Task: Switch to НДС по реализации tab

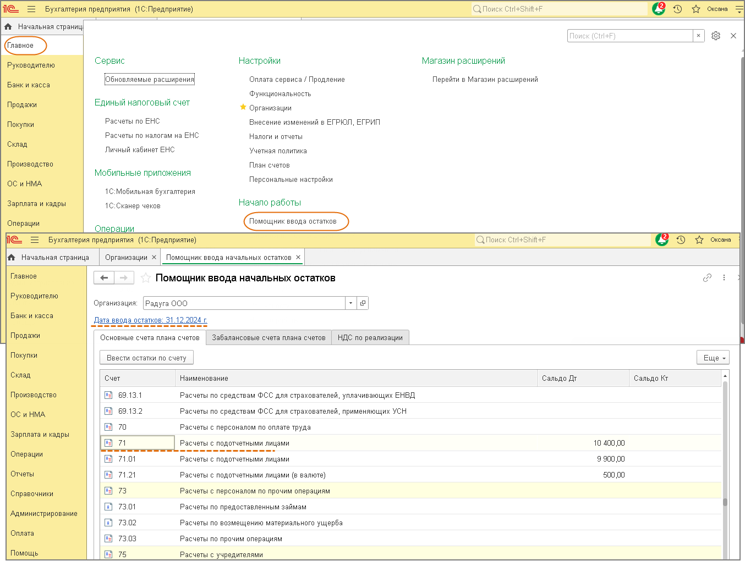Action: coord(370,338)
